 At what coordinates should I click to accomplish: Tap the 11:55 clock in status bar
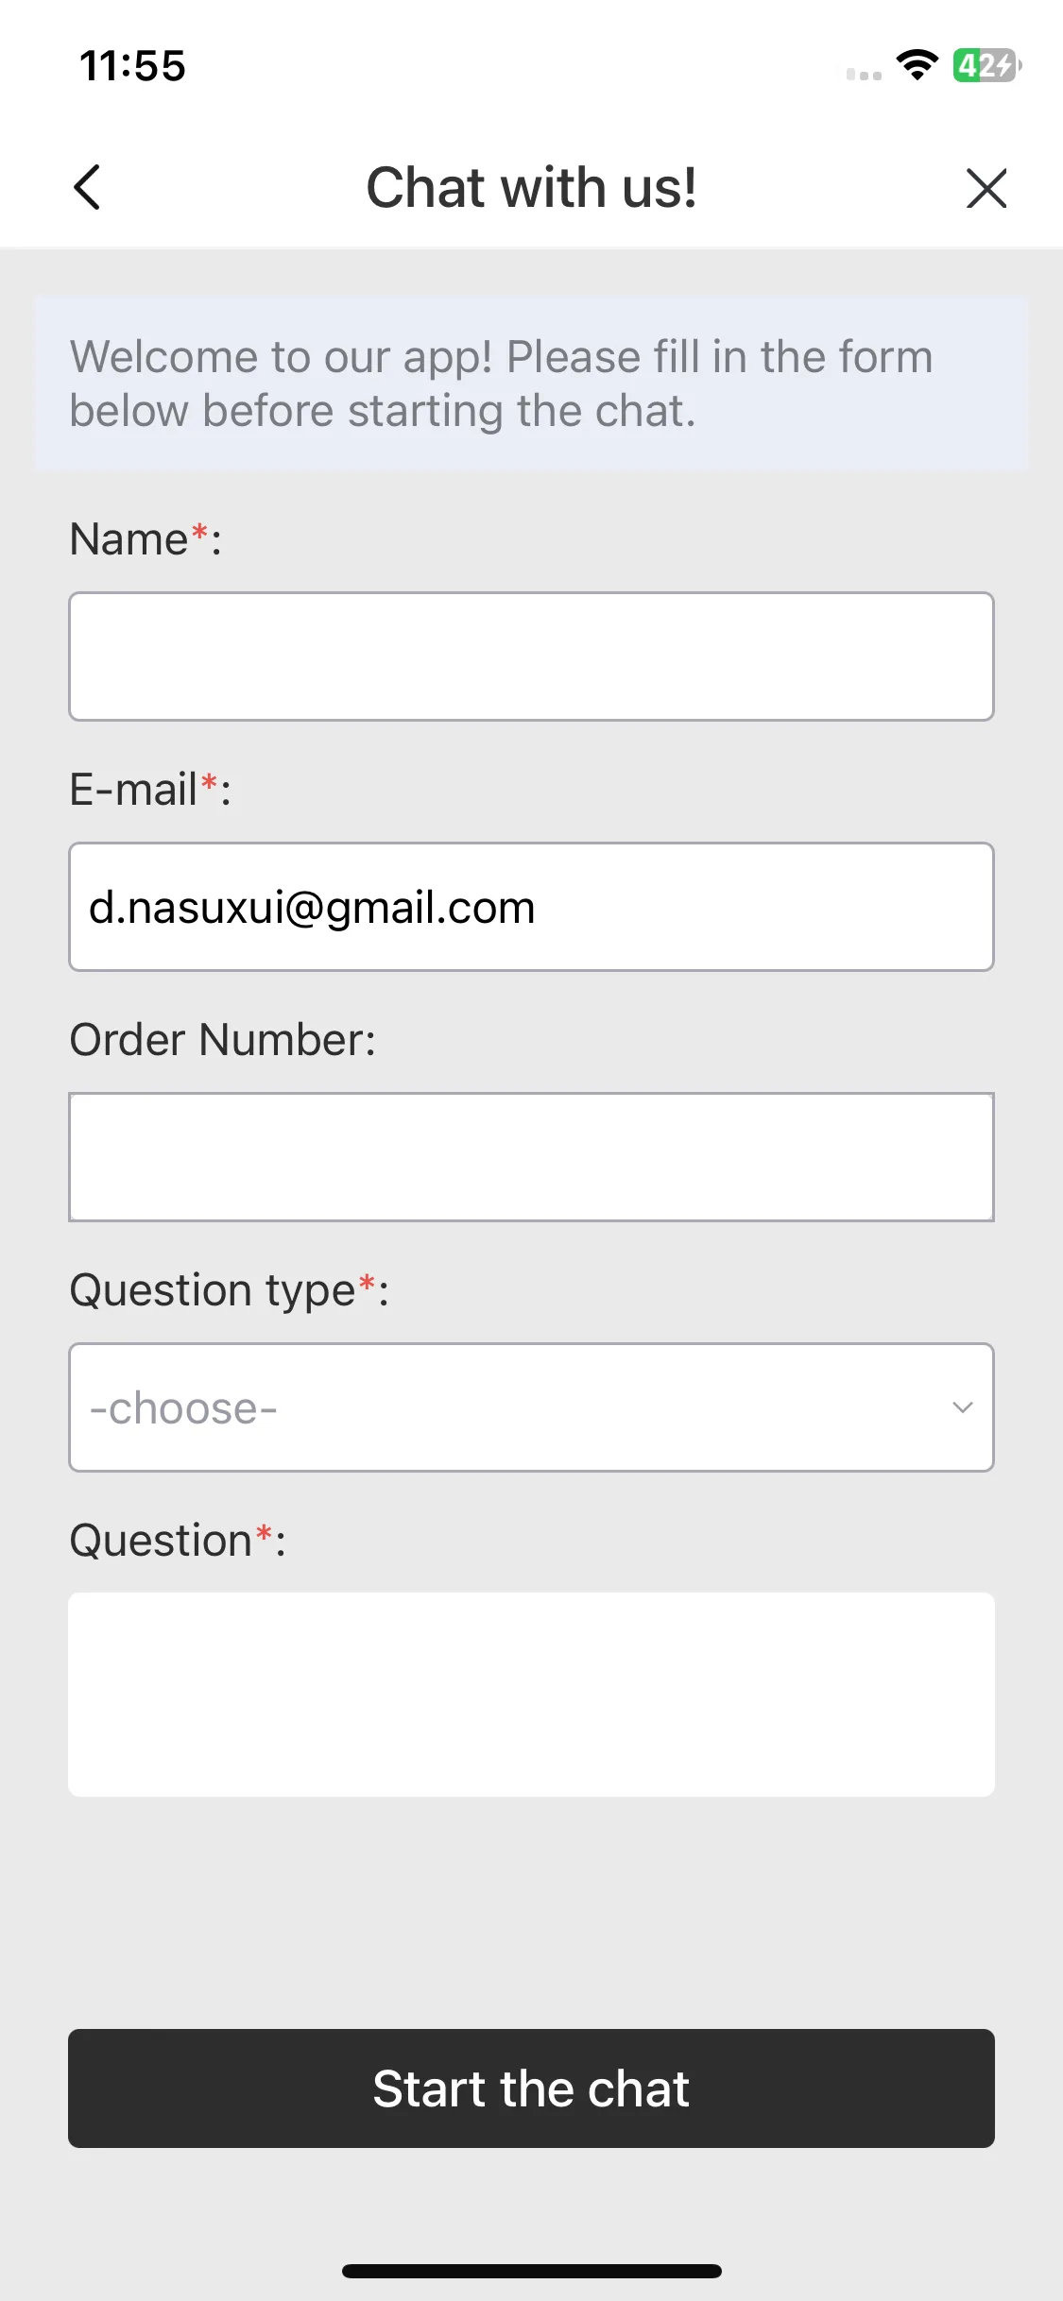(x=132, y=66)
